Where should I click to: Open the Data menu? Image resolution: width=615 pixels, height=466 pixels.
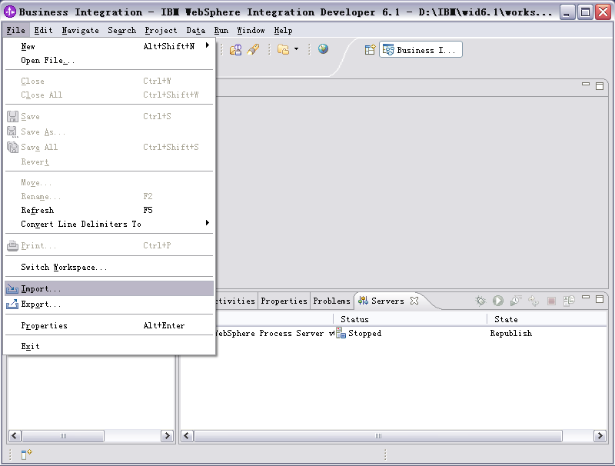196,30
